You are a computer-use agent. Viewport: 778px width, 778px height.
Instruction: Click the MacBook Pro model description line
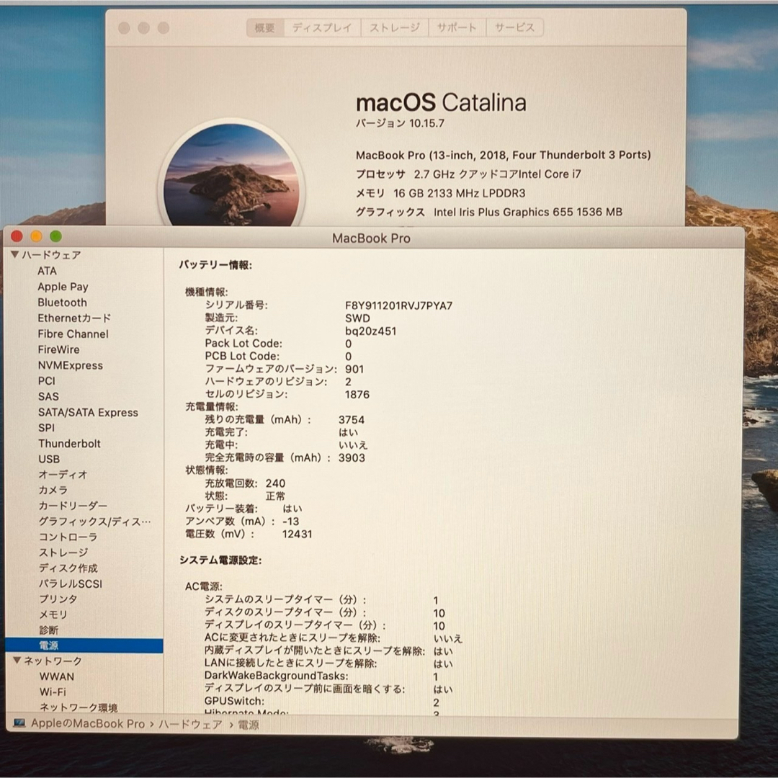click(503, 156)
